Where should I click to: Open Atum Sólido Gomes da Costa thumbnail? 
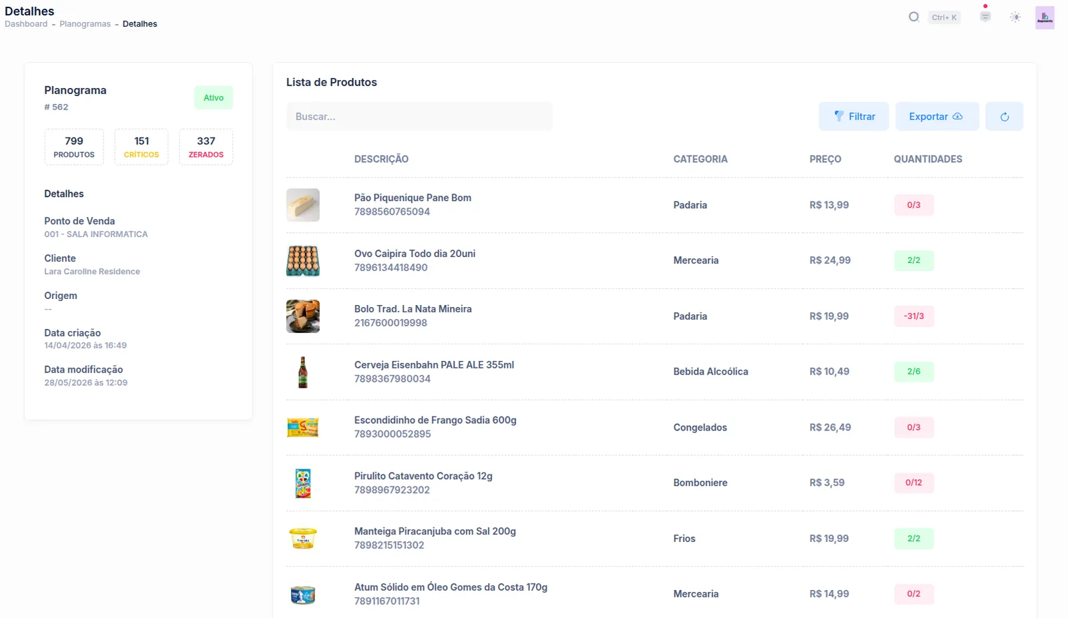click(x=303, y=595)
